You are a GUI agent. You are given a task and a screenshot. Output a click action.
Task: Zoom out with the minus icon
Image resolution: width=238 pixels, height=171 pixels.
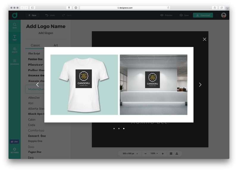click(x=145, y=154)
